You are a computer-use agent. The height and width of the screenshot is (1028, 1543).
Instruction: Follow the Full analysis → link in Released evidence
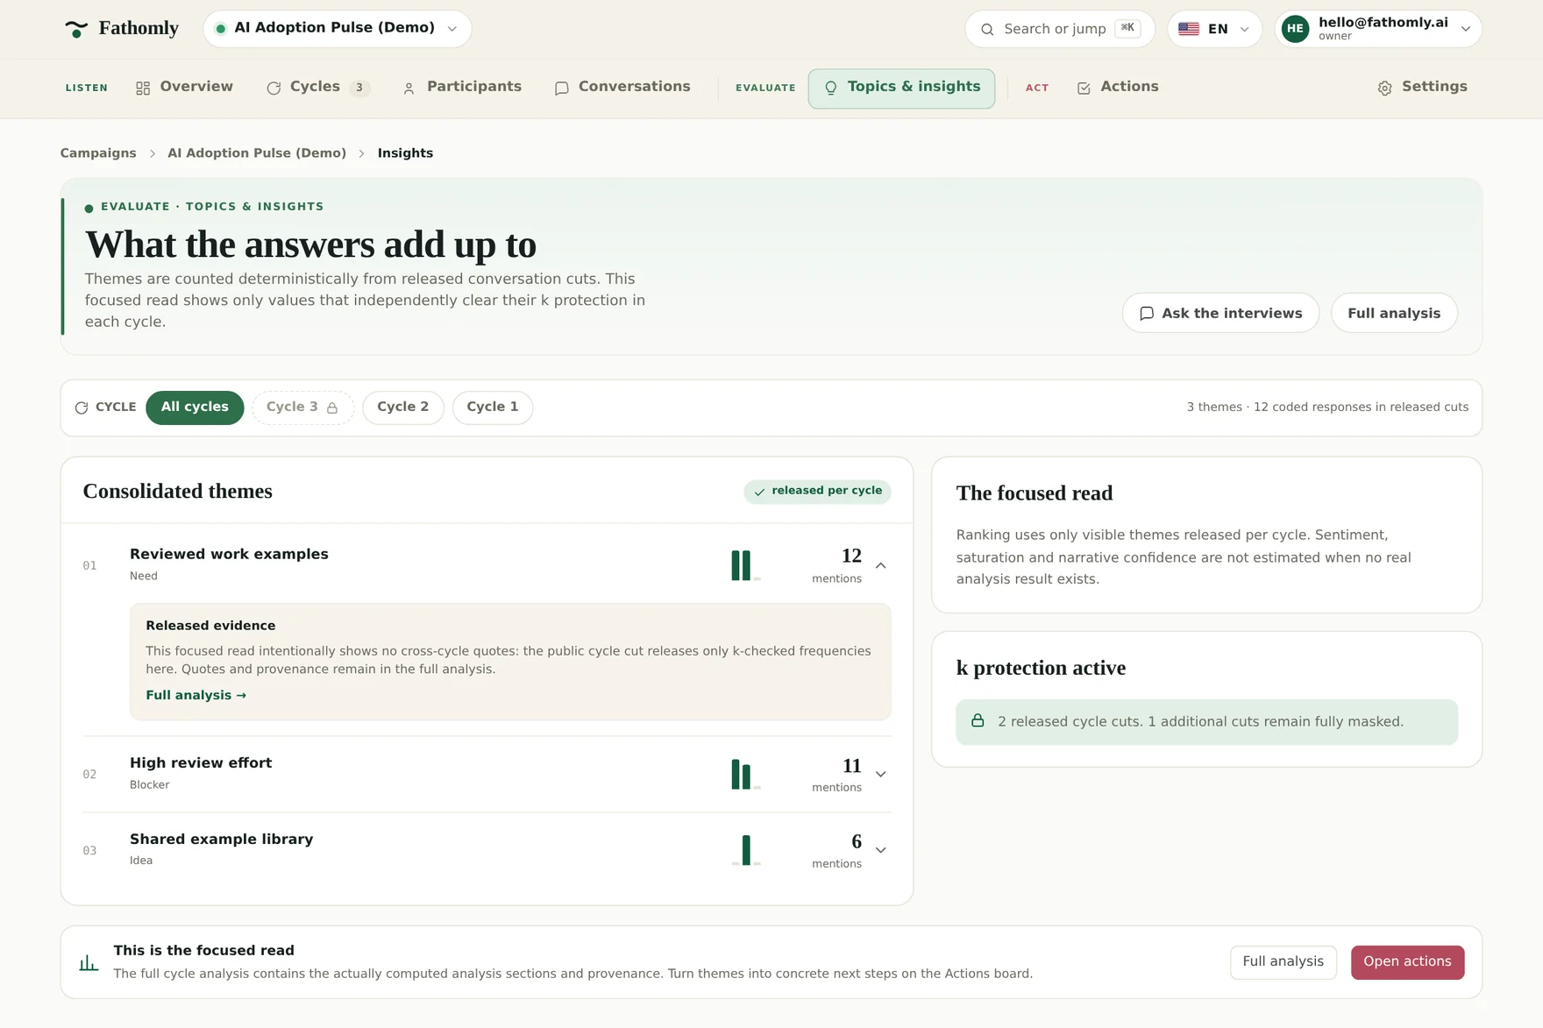tap(196, 695)
